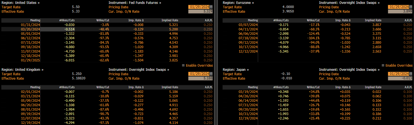The height and width of the screenshot is (125, 414).
Task: Tick the Enable Overrides checkbox under the Eurozone table
Action: click(x=383, y=66)
